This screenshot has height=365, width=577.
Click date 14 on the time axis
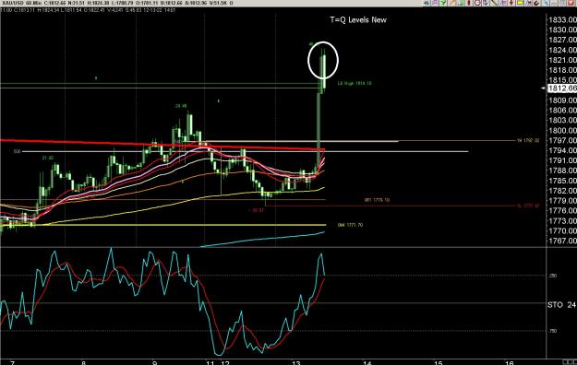pos(367,363)
